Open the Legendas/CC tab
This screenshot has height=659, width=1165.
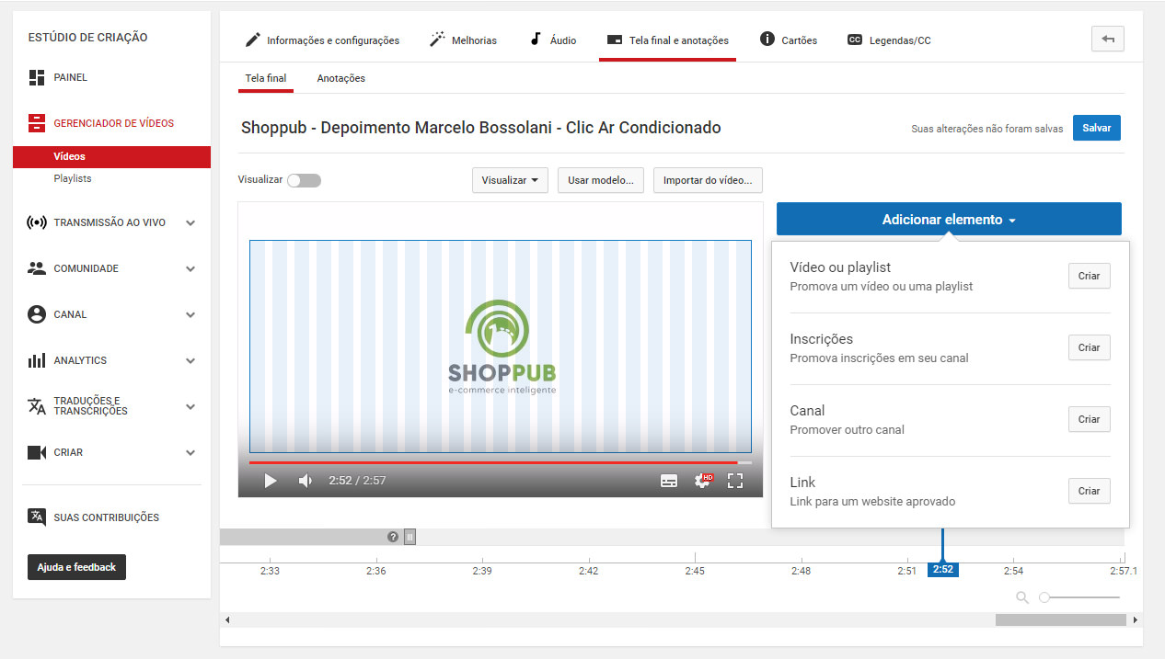click(x=889, y=40)
